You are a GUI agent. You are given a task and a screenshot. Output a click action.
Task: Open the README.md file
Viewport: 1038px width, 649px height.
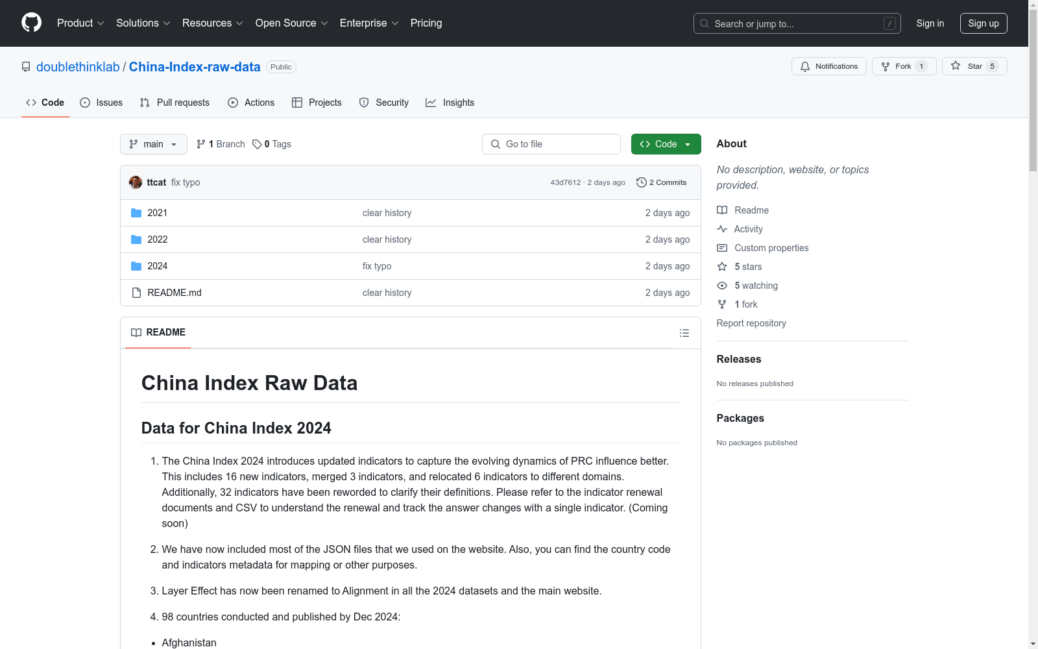tap(175, 293)
